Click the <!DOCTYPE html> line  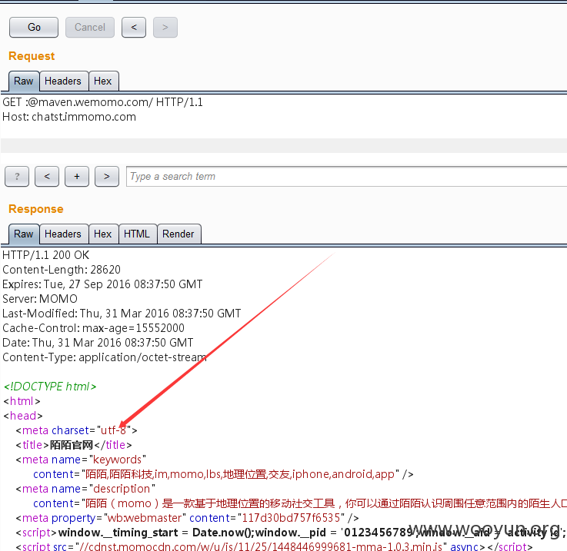[50, 387]
